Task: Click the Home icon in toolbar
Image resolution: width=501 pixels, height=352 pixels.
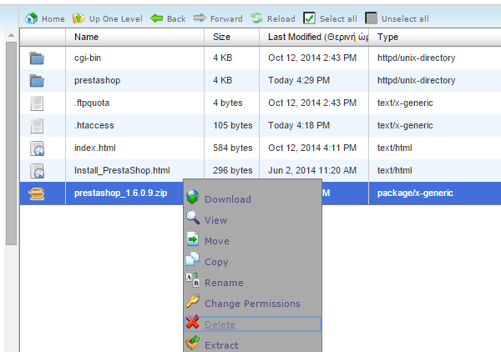Action: (32, 18)
